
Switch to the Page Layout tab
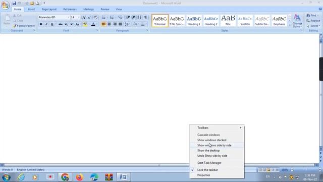click(49, 9)
